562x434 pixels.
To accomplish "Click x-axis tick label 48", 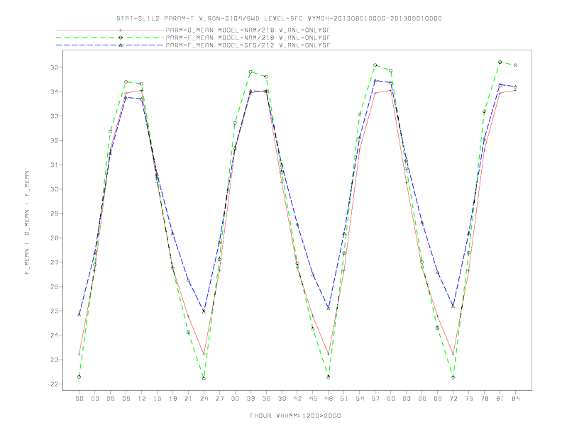I will point(329,399).
